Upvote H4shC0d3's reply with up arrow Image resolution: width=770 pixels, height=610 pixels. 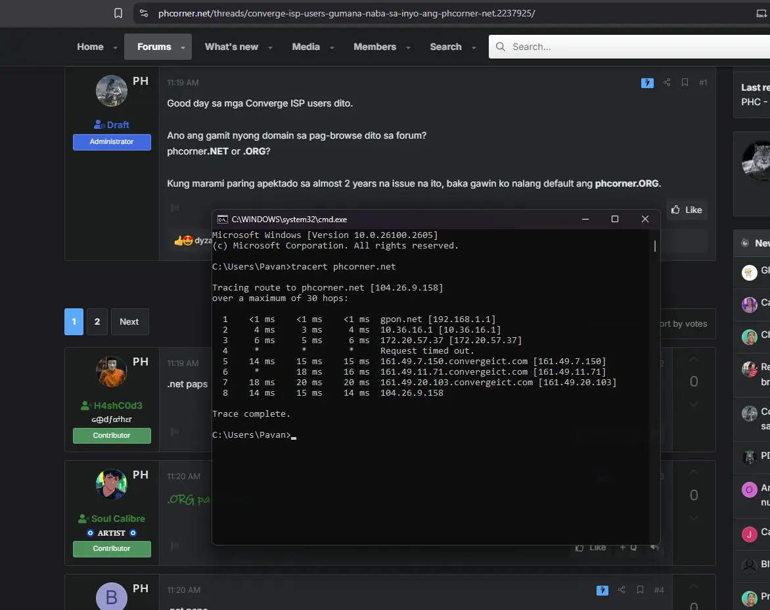[693, 360]
